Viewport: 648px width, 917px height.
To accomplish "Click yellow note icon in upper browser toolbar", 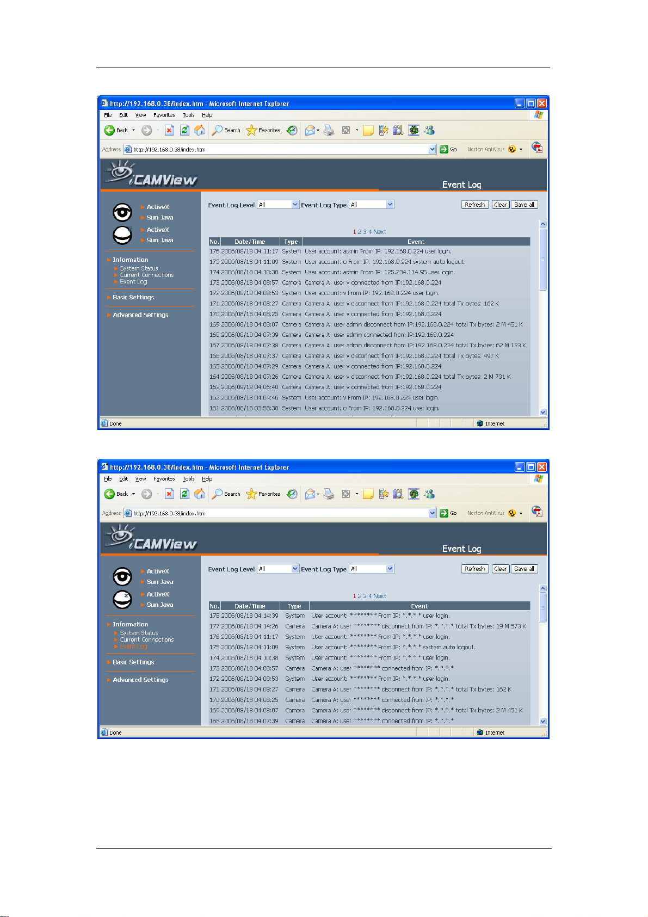I will 368,130.
